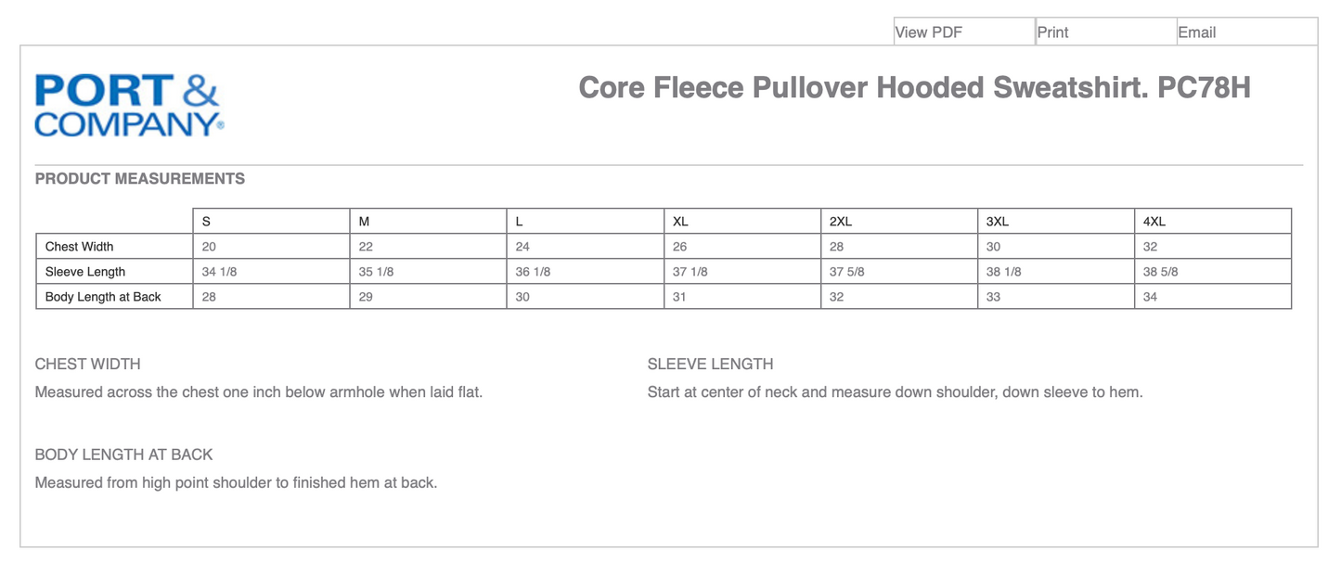Screen dimensions: 1341x577
Task: Select the Body Length at Back row label
Action: coord(102,296)
